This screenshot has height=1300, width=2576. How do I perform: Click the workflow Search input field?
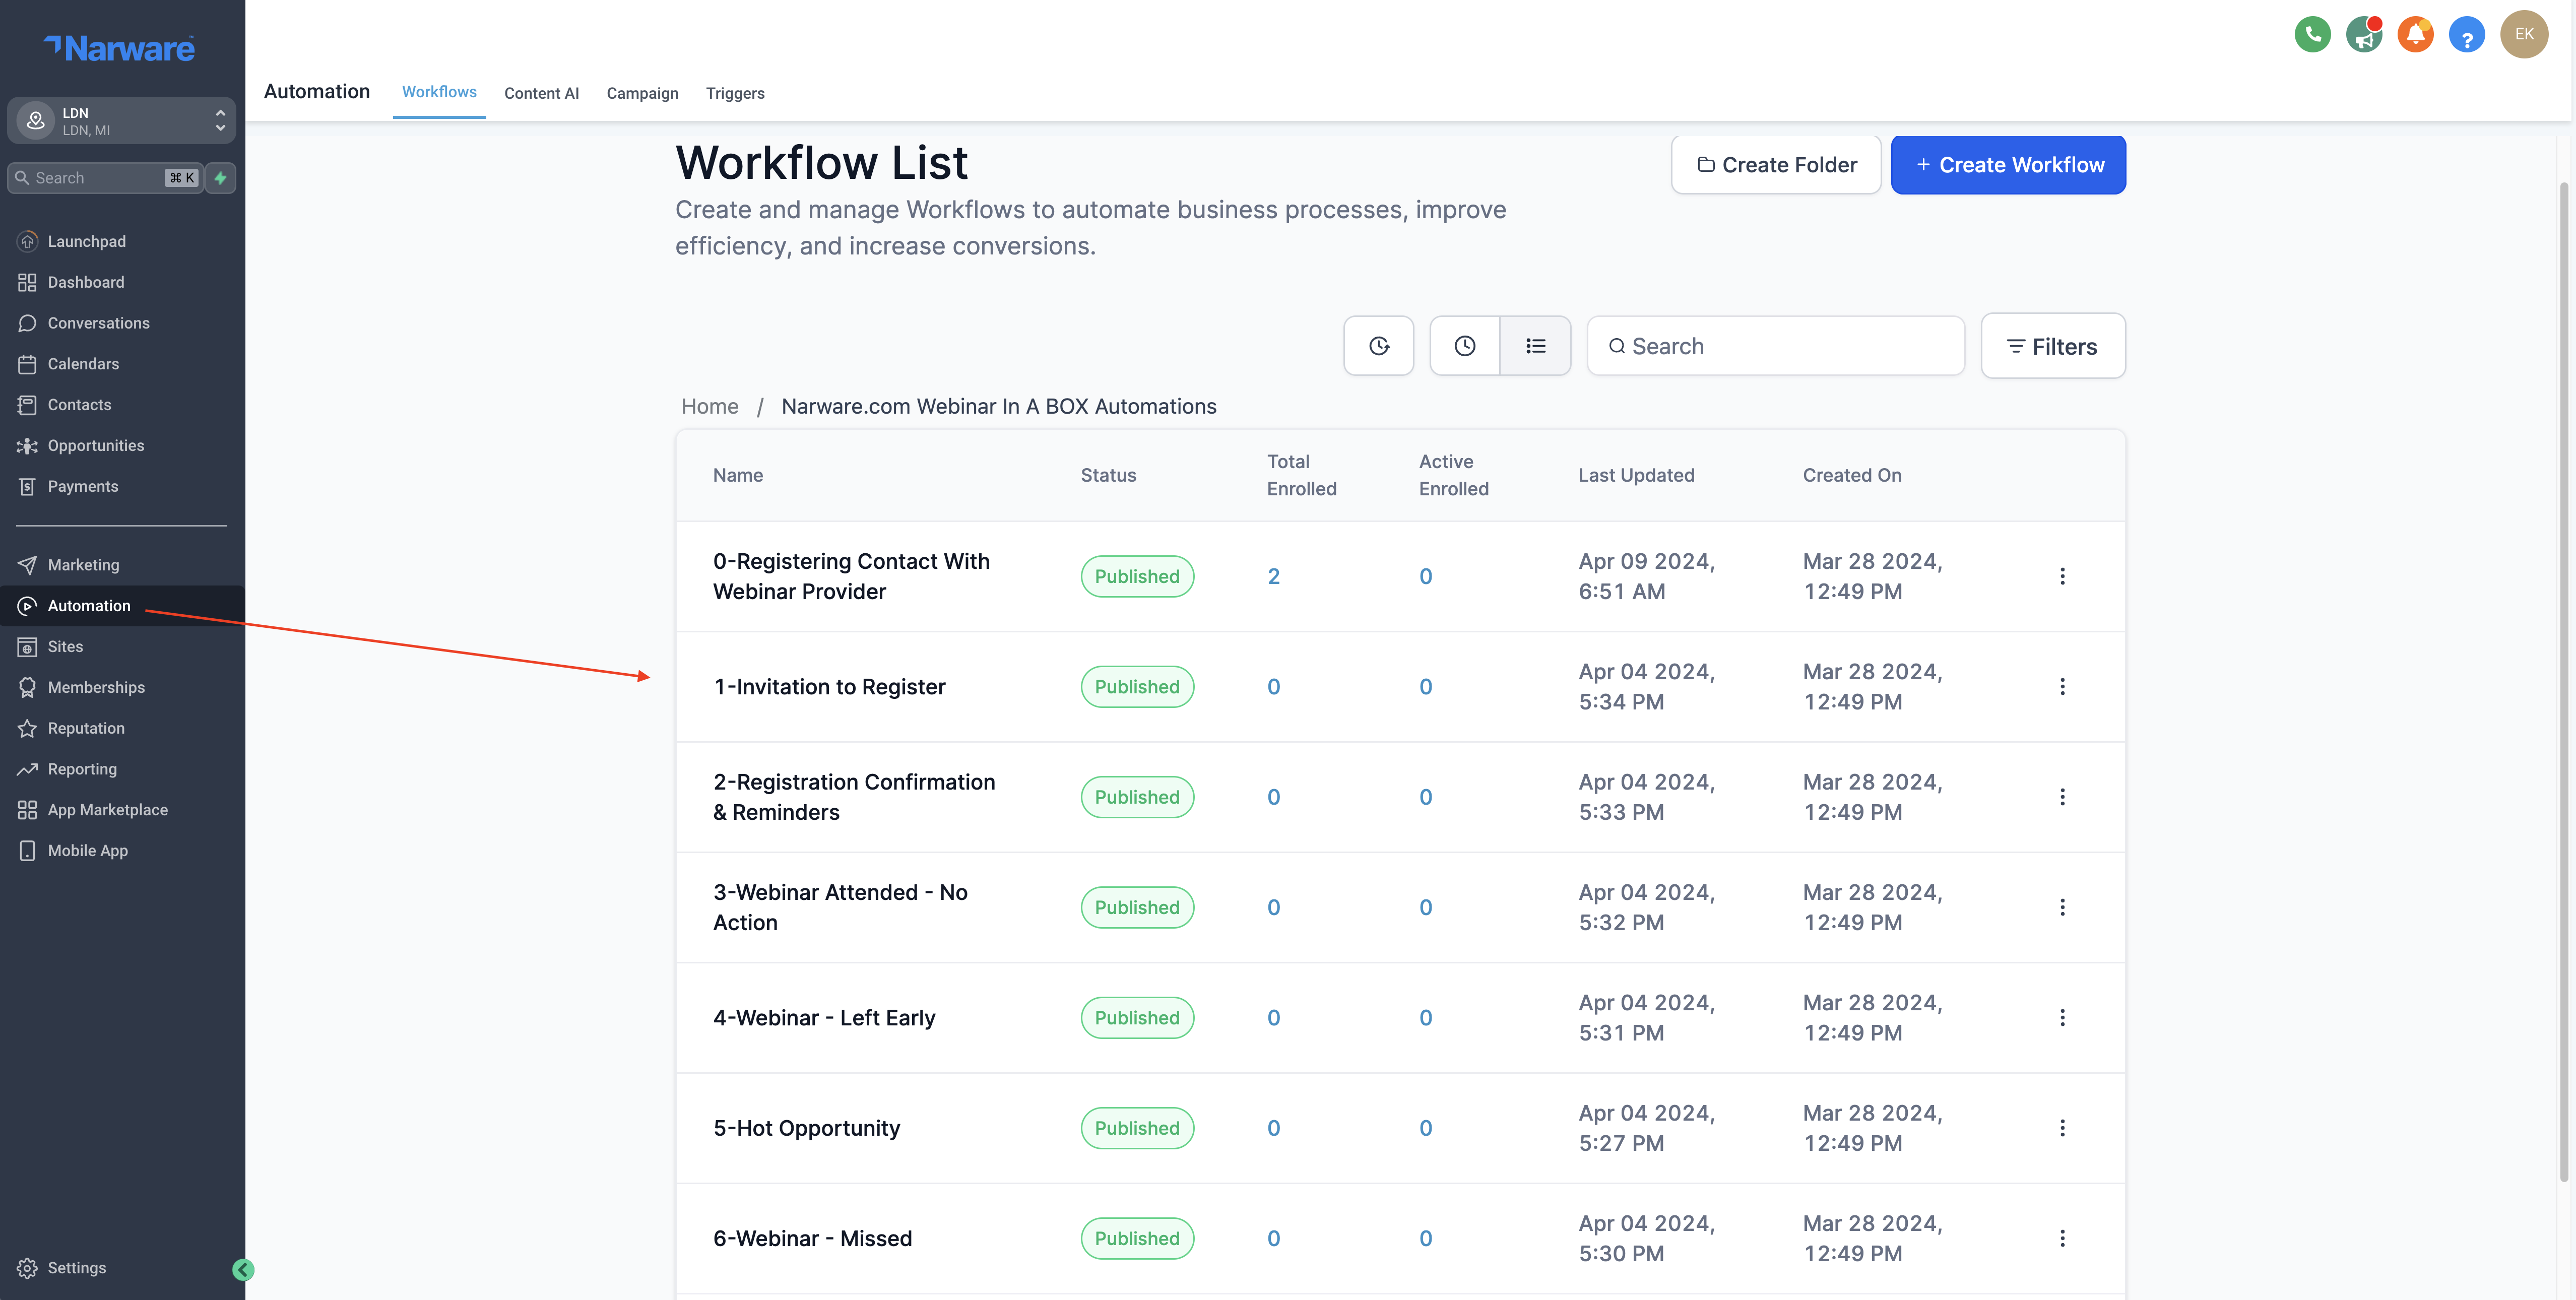pyautogui.click(x=1776, y=346)
